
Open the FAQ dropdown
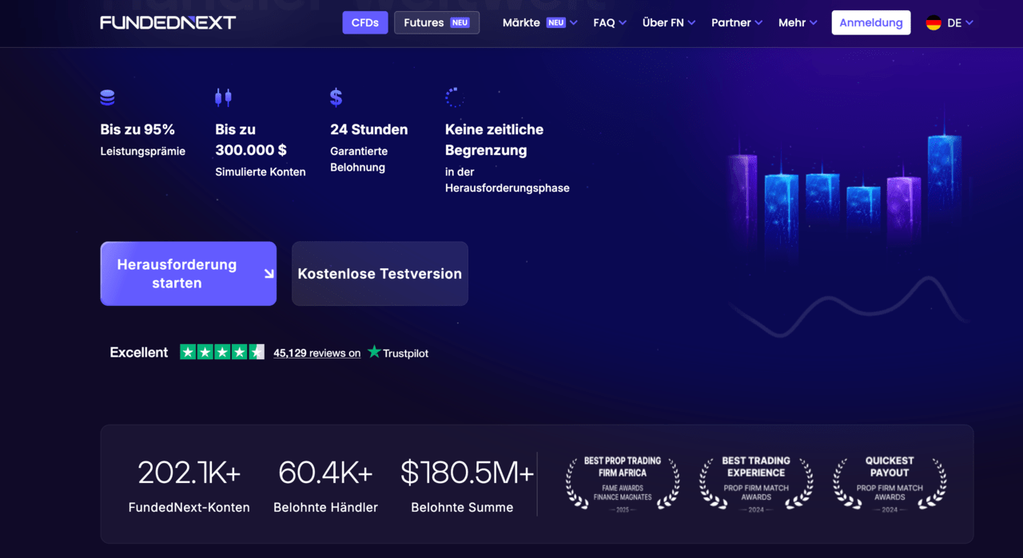pos(609,22)
